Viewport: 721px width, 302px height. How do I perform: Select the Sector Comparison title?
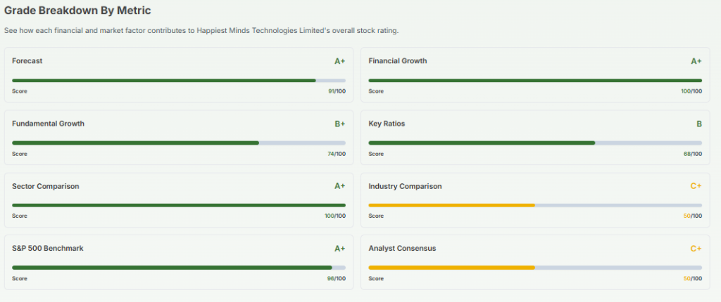[46, 186]
